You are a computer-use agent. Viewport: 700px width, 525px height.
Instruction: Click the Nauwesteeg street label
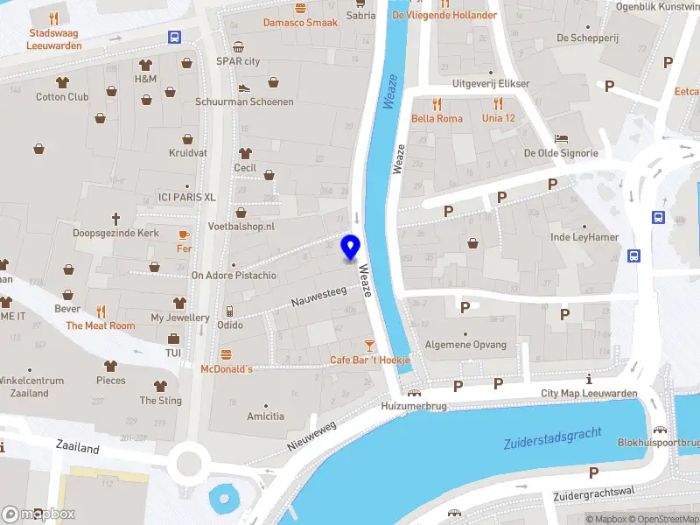pos(318,297)
